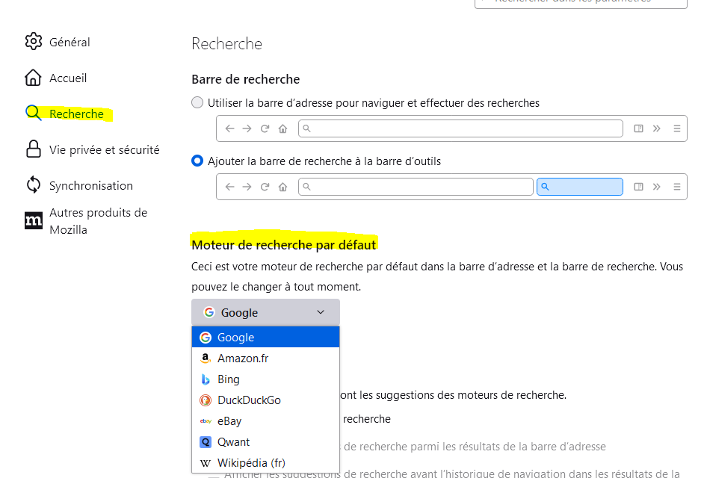Click the hamburger menu in first toolbar preview

677,128
